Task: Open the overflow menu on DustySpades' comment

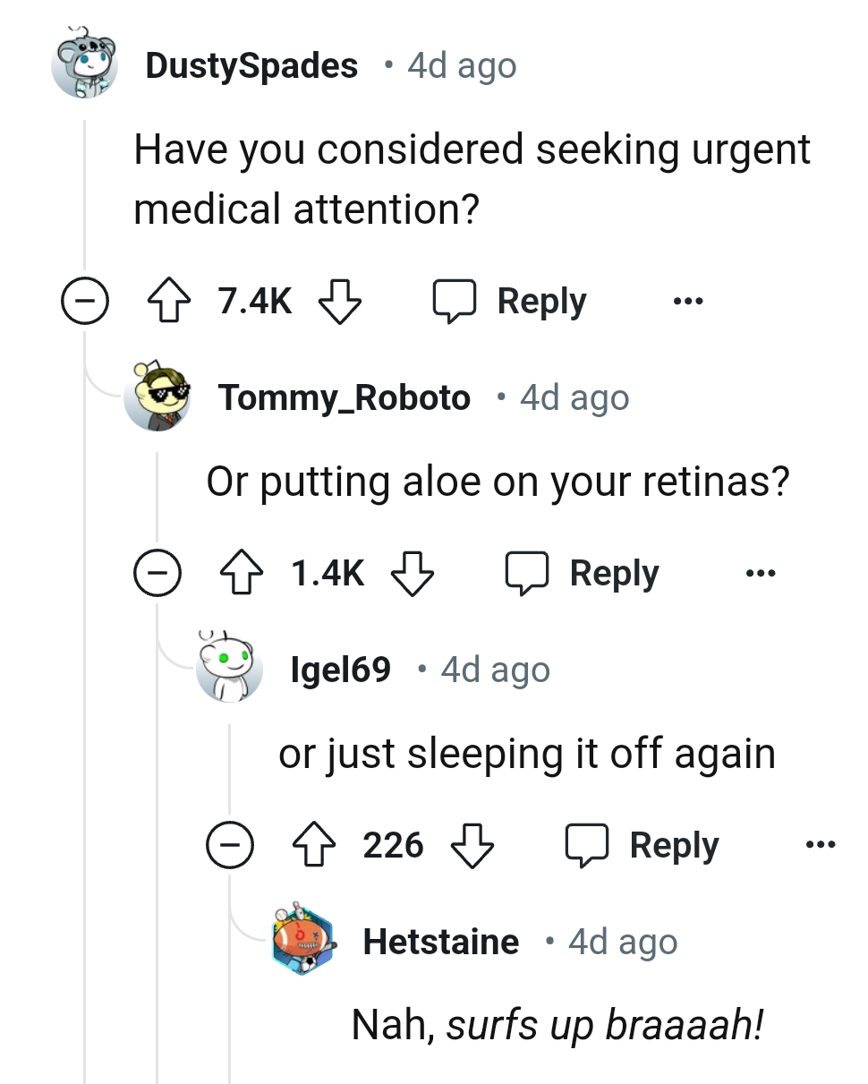Action: tap(687, 301)
